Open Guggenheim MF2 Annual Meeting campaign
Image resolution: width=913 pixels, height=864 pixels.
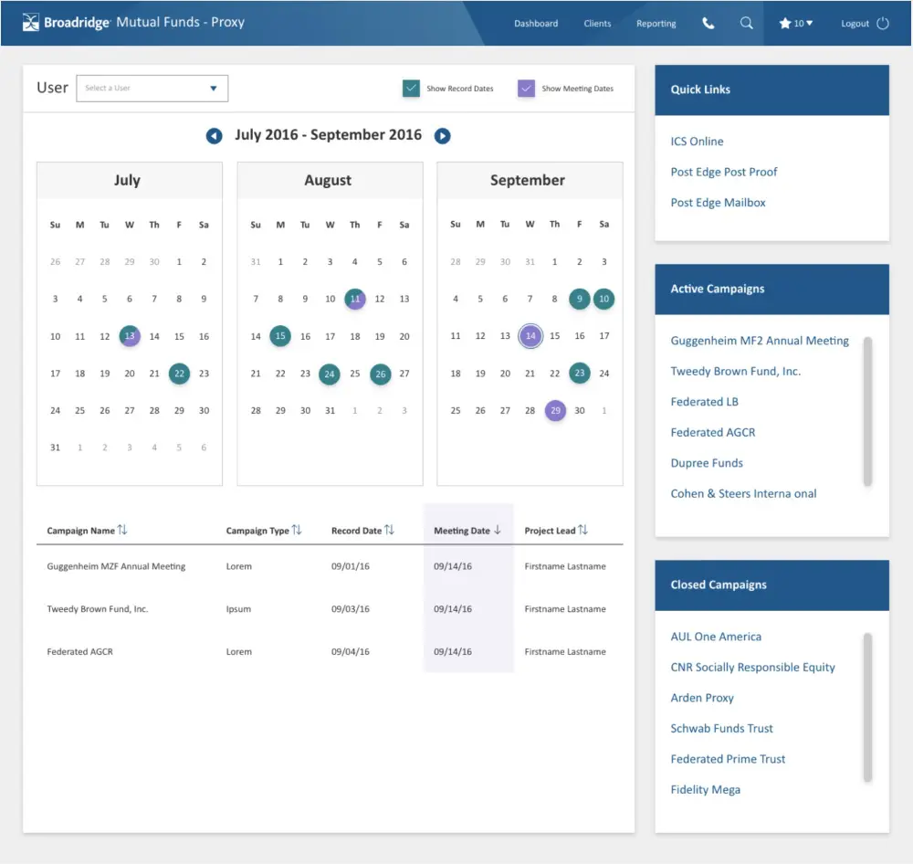point(759,341)
